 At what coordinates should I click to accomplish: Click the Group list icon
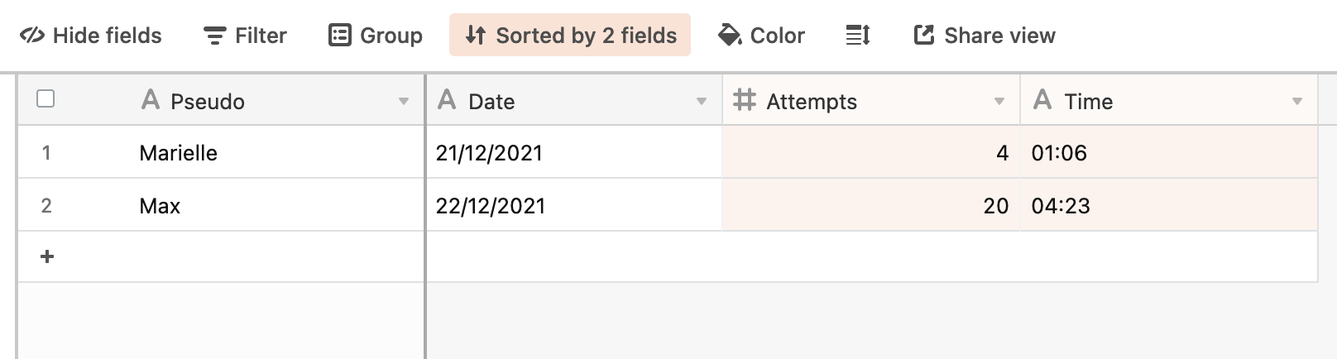tap(340, 36)
